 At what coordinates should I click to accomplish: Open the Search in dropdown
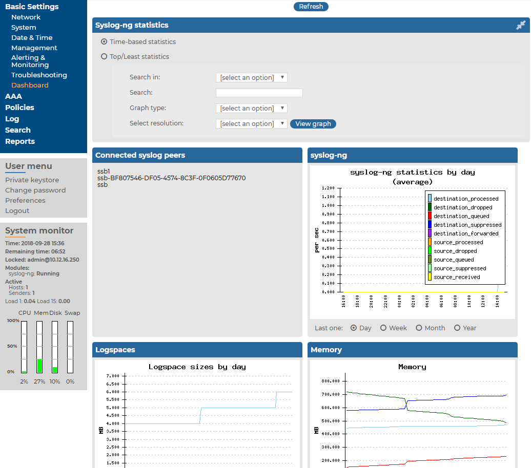252,77
